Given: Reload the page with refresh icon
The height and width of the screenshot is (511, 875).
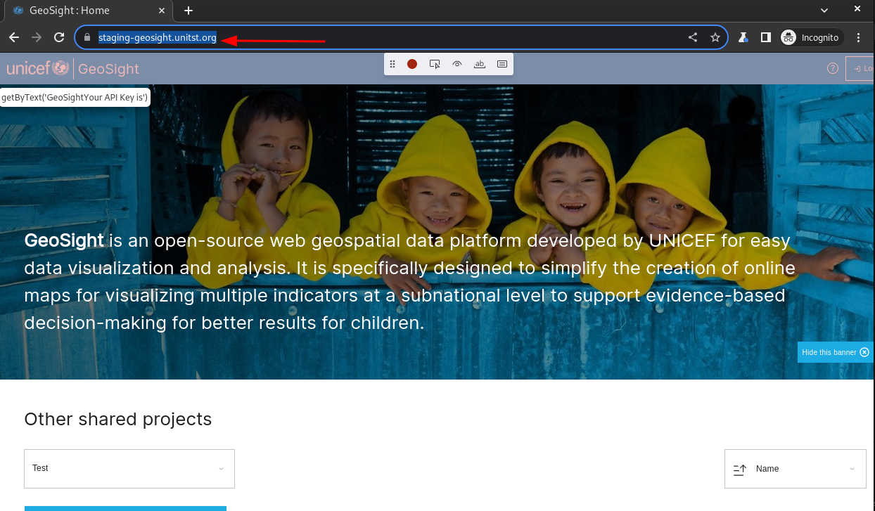Looking at the screenshot, I should coord(59,37).
